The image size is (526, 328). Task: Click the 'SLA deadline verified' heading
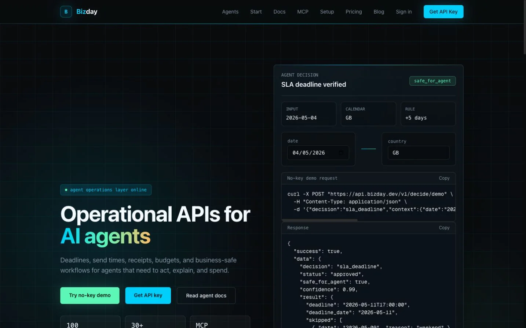coord(314,85)
